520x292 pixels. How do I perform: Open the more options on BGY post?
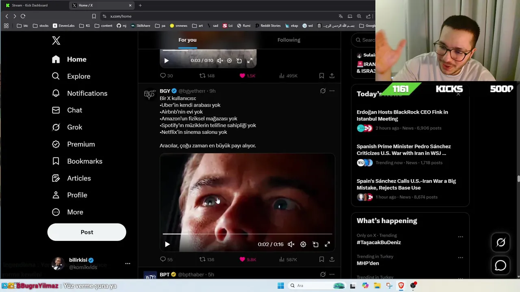(x=332, y=91)
